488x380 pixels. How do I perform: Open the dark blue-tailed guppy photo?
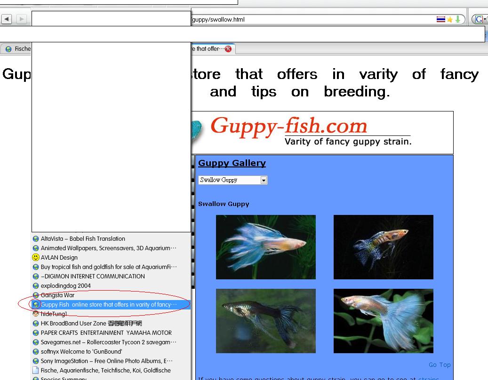pos(266,321)
